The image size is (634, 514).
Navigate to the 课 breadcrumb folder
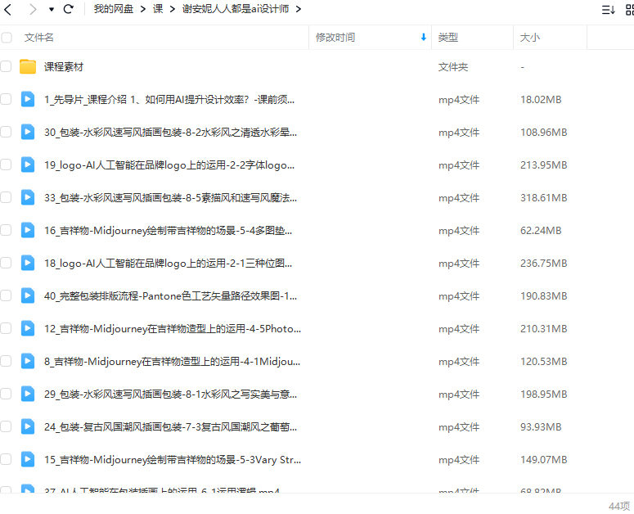pyautogui.click(x=158, y=10)
